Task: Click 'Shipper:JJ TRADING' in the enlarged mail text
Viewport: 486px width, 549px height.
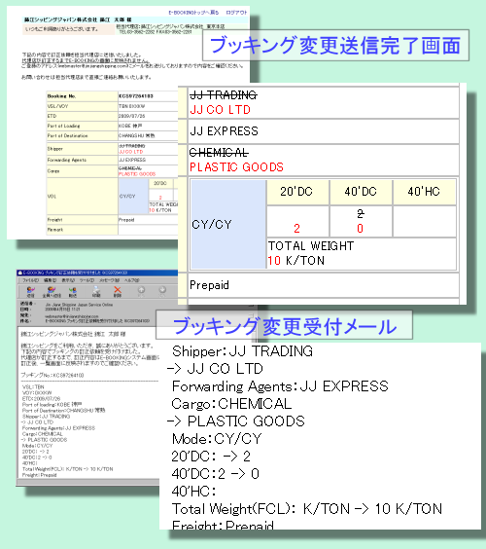Action: click(242, 351)
